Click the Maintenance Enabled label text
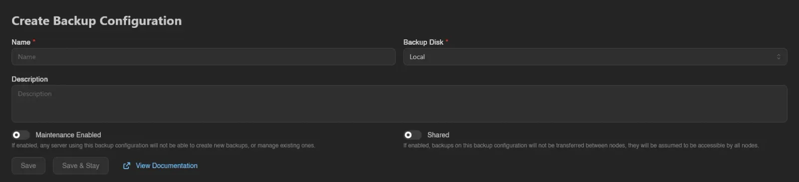799x182 pixels. click(x=68, y=135)
